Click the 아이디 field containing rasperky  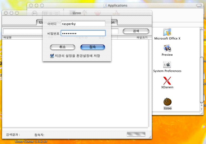pyautogui.click(x=83, y=24)
